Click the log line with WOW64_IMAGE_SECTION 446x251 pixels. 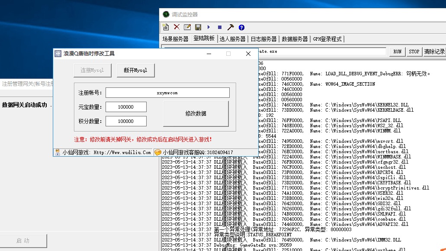tap(317, 84)
